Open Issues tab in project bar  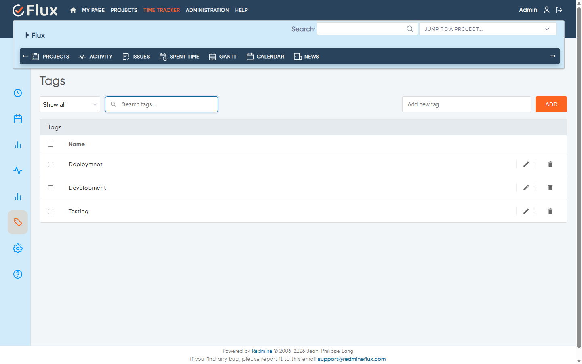pyautogui.click(x=136, y=57)
